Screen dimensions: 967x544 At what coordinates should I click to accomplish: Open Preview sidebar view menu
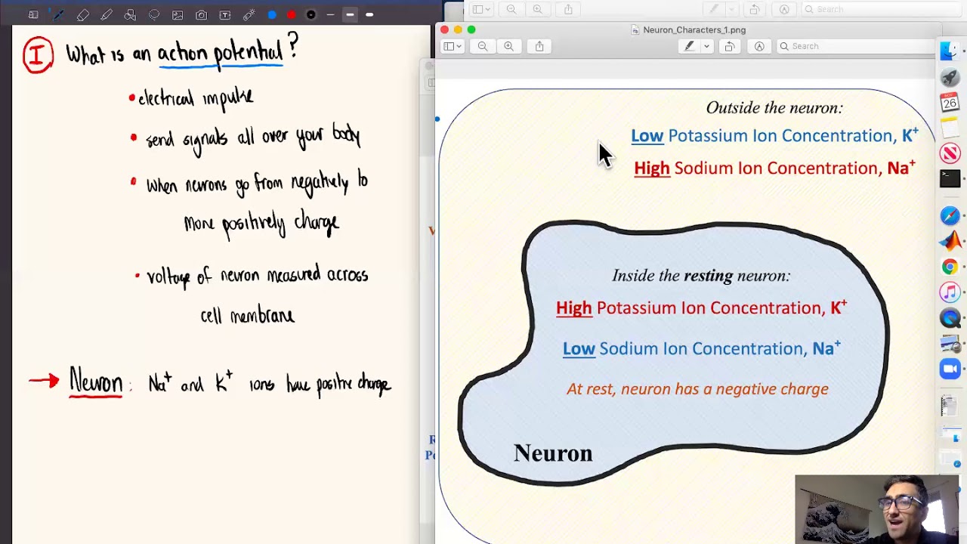pyautogui.click(x=452, y=46)
